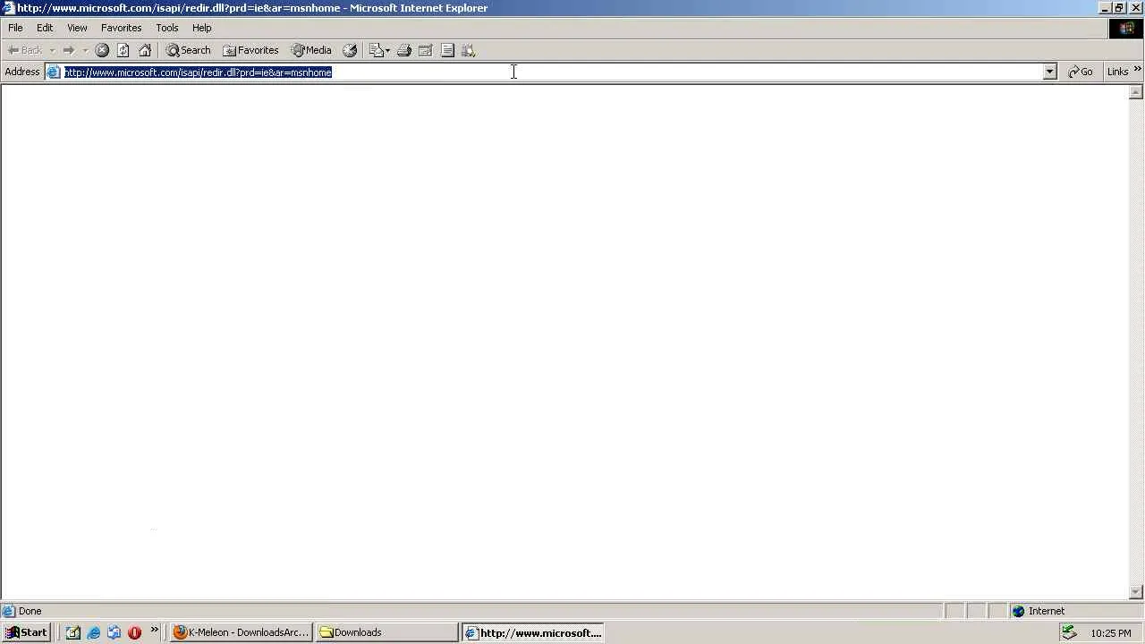
Task: Click the Mail toolbar icon
Action: tap(376, 50)
